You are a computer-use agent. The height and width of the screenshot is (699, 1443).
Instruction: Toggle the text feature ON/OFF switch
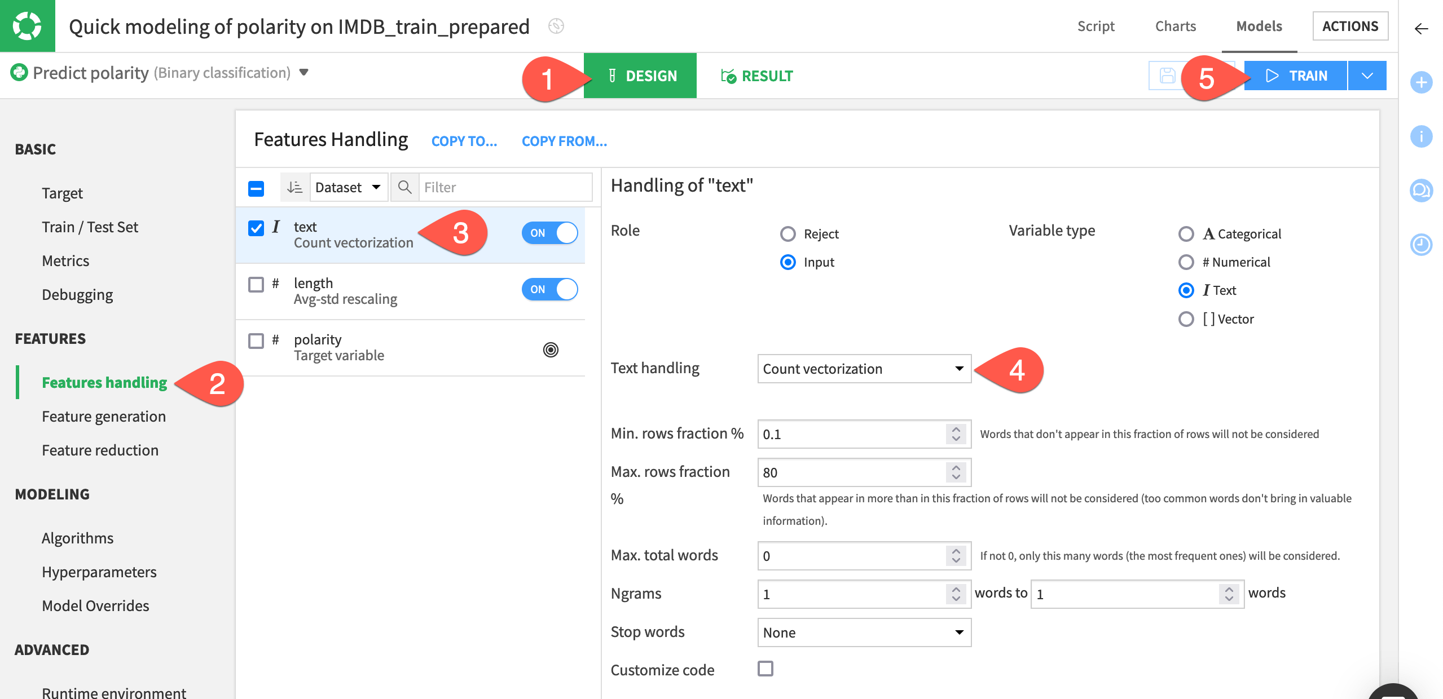(x=551, y=233)
